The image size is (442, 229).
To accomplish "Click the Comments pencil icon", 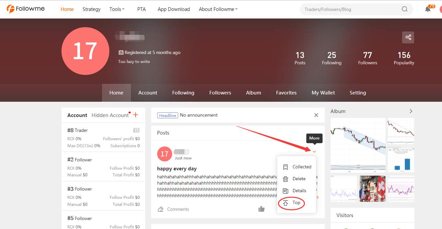I will coord(161,209).
